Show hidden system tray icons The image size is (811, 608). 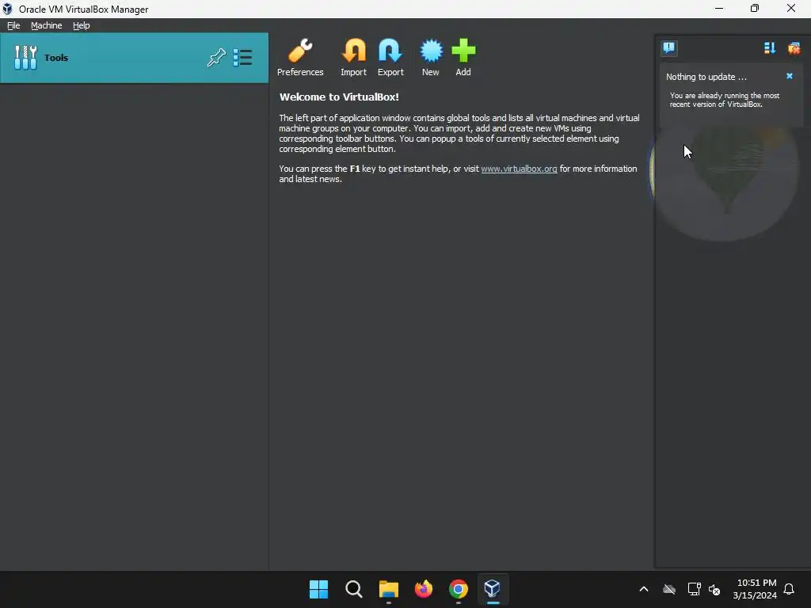tap(644, 589)
